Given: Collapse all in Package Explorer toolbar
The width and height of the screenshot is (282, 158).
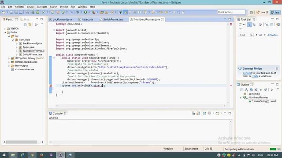Looking at the screenshot, I should (x=25, y=25).
